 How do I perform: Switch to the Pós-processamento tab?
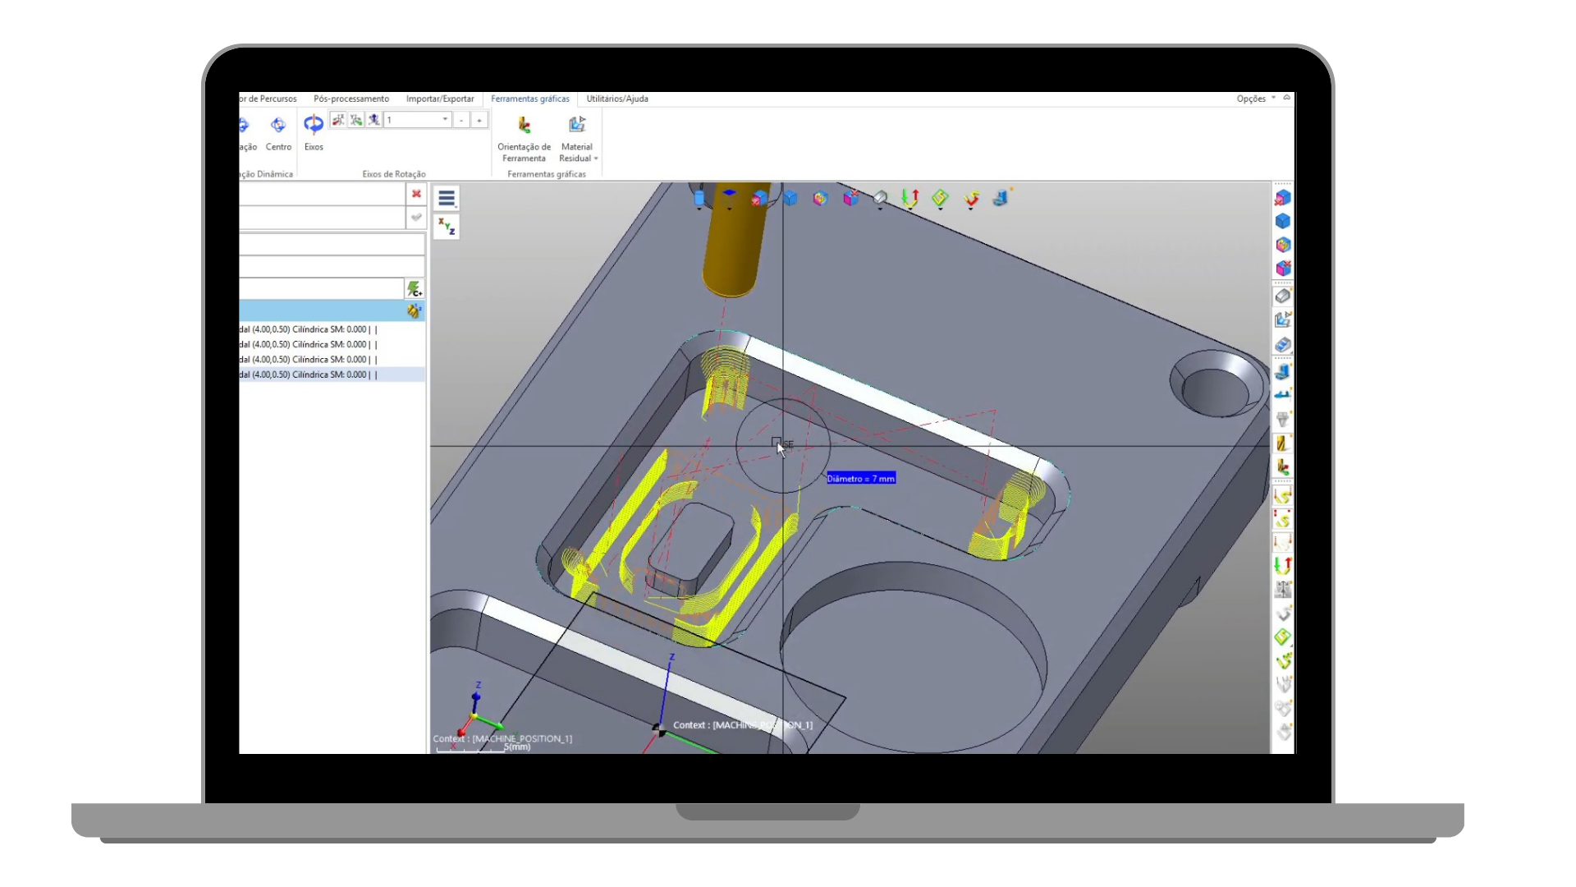click(x=351, y=99)
